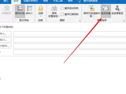Click the 延迟传递 delay delivery button
This screenshot has height=94, width=126.
pyautogui.click(x=106, y=11)
